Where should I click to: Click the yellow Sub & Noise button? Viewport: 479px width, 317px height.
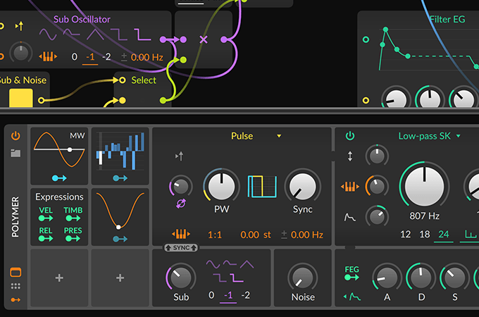pyautogui.click(x=20, y=98)
